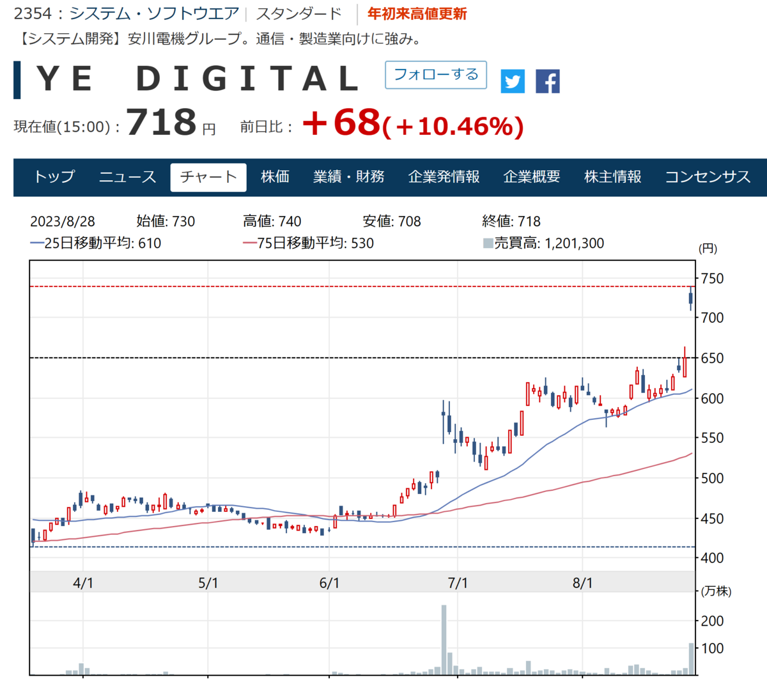Screen dimensions: 767x689
Task: Click current price 718 円
Action: (171, 123)
